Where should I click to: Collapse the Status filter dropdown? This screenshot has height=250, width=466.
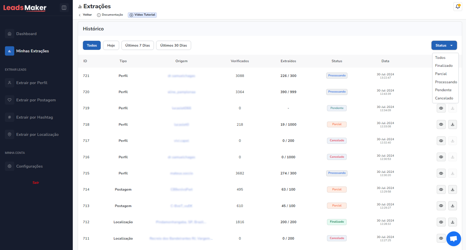click(x=444, y=45)
